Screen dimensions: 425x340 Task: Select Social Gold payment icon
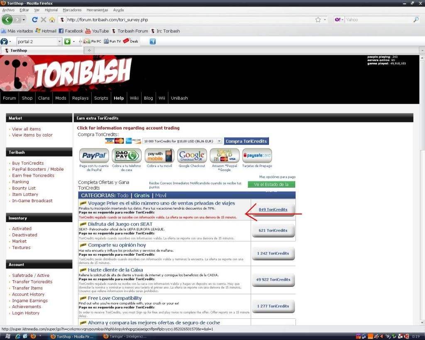[x=225, y=155]
